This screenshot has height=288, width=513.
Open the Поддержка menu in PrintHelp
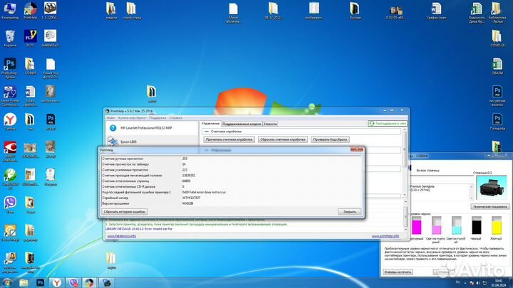157,118
